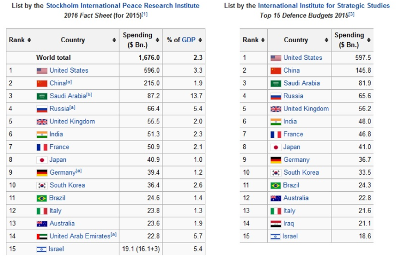Open France link in SIPRI table
The image size is (401, 258).
pos(59,147)
